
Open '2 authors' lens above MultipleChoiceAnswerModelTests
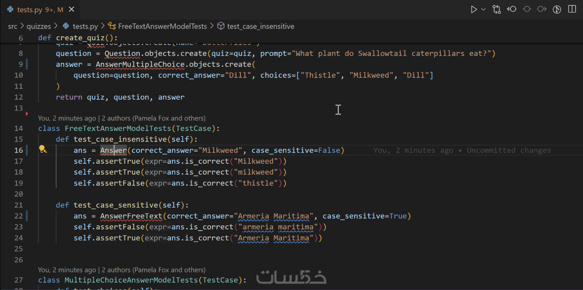pyautogui.click(x=153, y=270)
